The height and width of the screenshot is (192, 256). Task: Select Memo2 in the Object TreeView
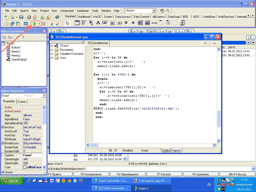point(16,55)
